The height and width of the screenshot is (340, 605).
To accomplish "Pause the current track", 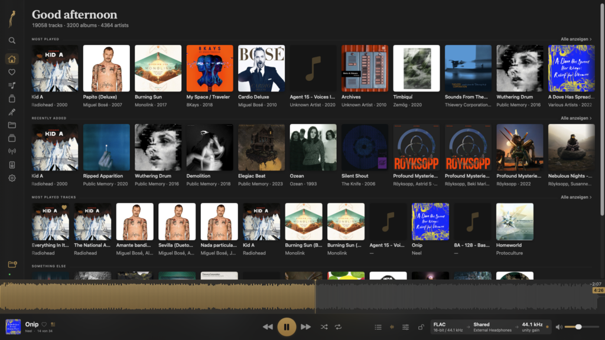I will click(287, 327).
